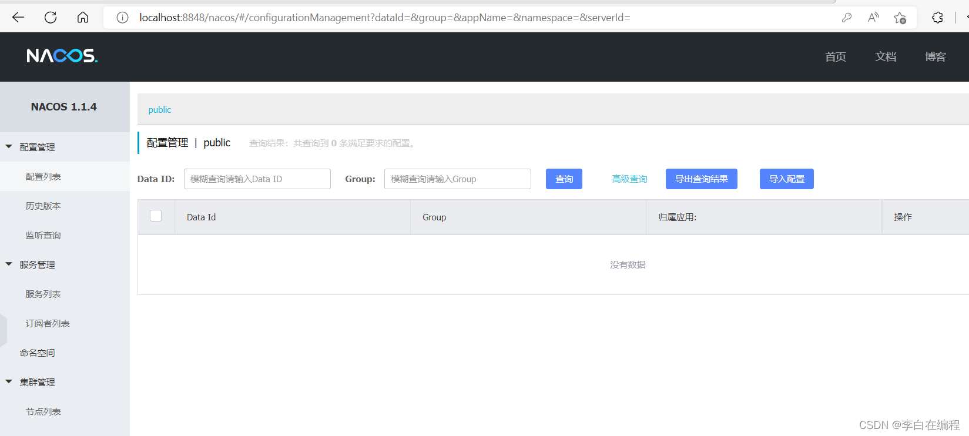
Task: Reload the page with refresh icon
Action: coord(51,18)
